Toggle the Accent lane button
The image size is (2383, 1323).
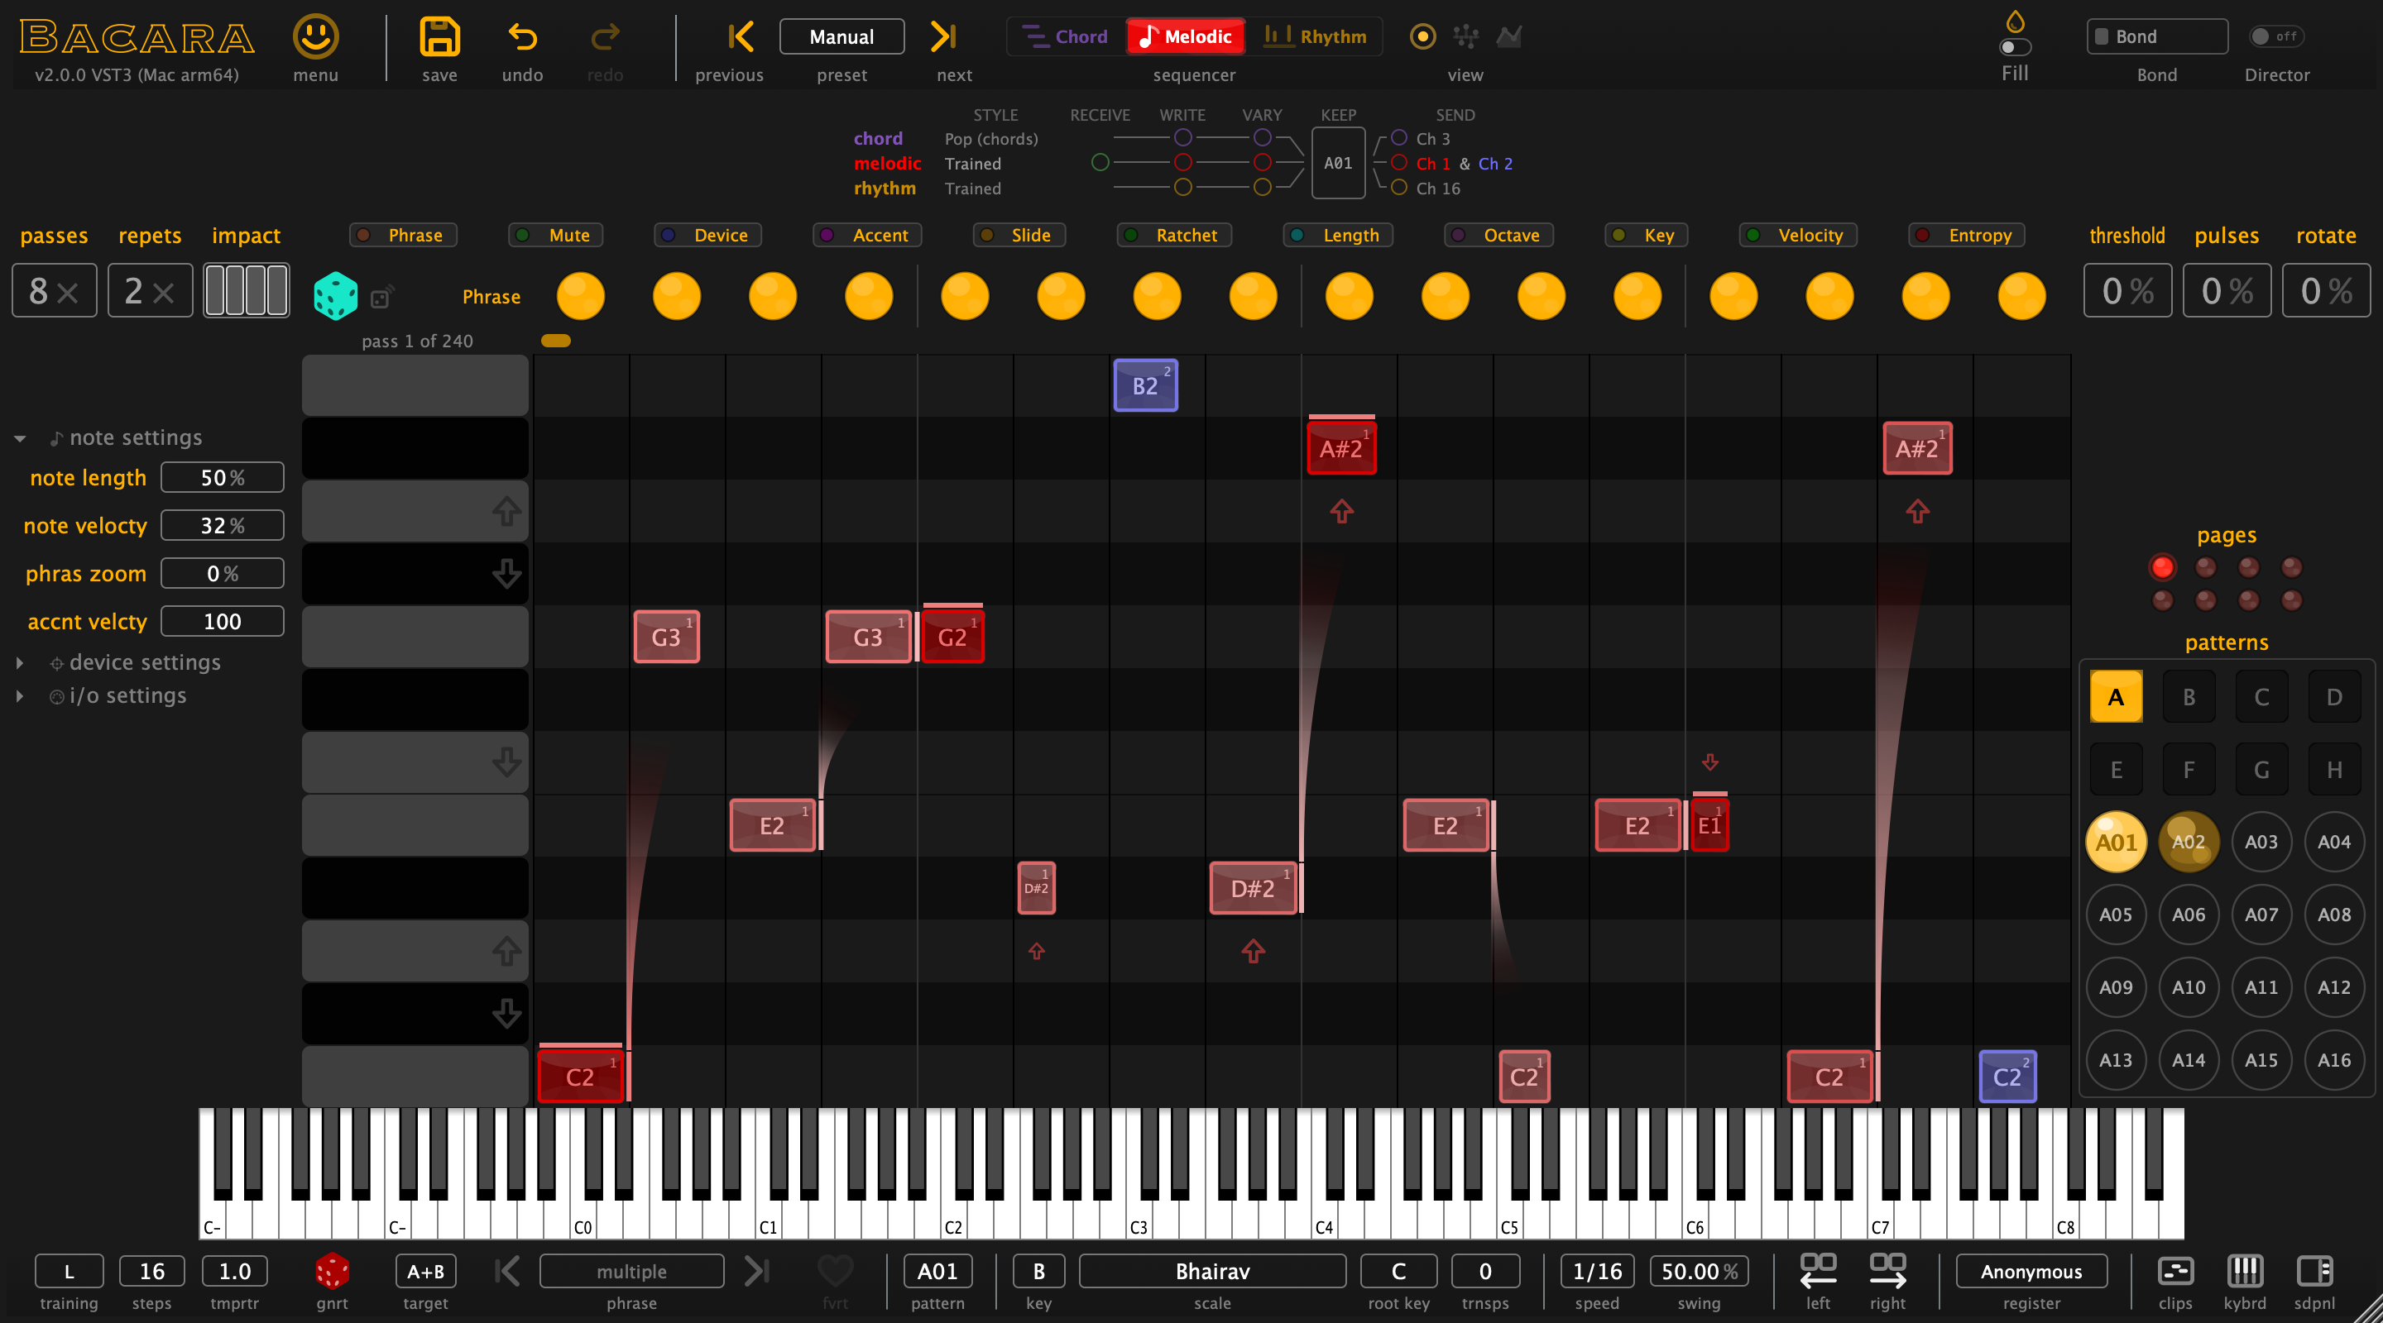click(867, 235)
